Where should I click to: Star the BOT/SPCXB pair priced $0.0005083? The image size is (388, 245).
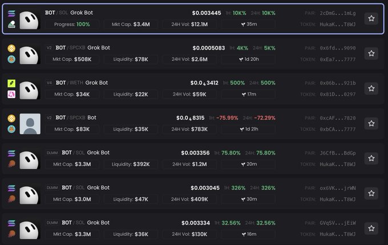371,54
